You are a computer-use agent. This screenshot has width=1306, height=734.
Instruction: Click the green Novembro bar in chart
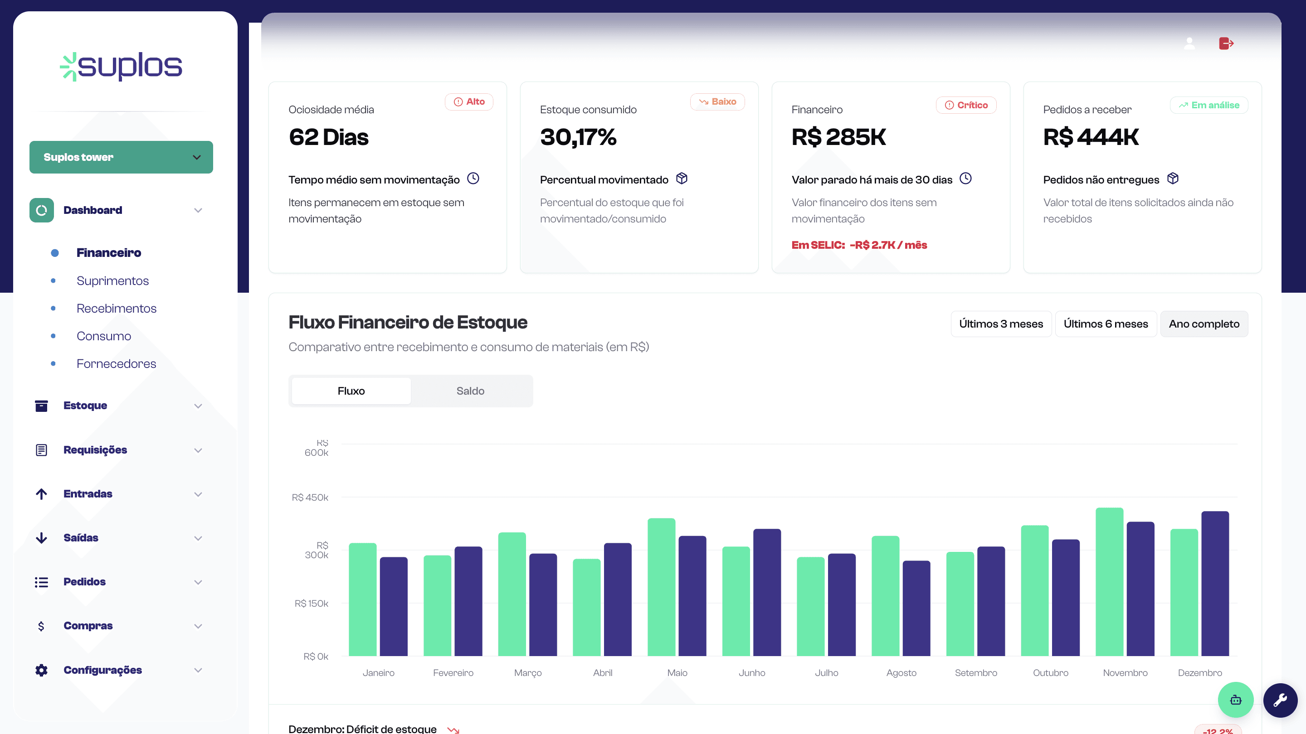click(1109, 583)
